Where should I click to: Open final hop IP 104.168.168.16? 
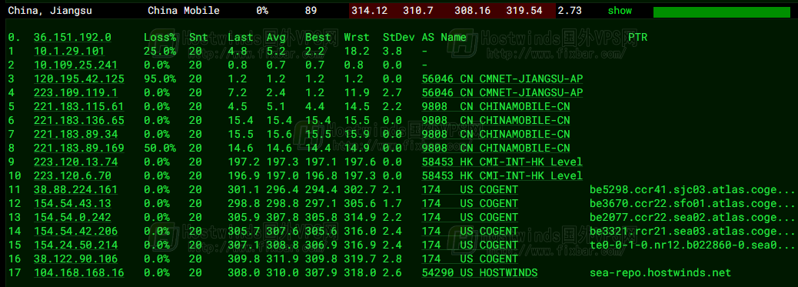pyautogui.click(x=79, y=272)
